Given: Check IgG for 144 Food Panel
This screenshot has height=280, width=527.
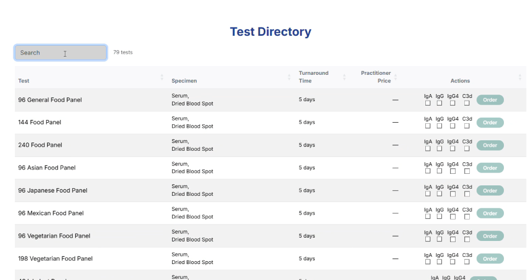Looking at the screenshot, I should [x=439, y=126].
